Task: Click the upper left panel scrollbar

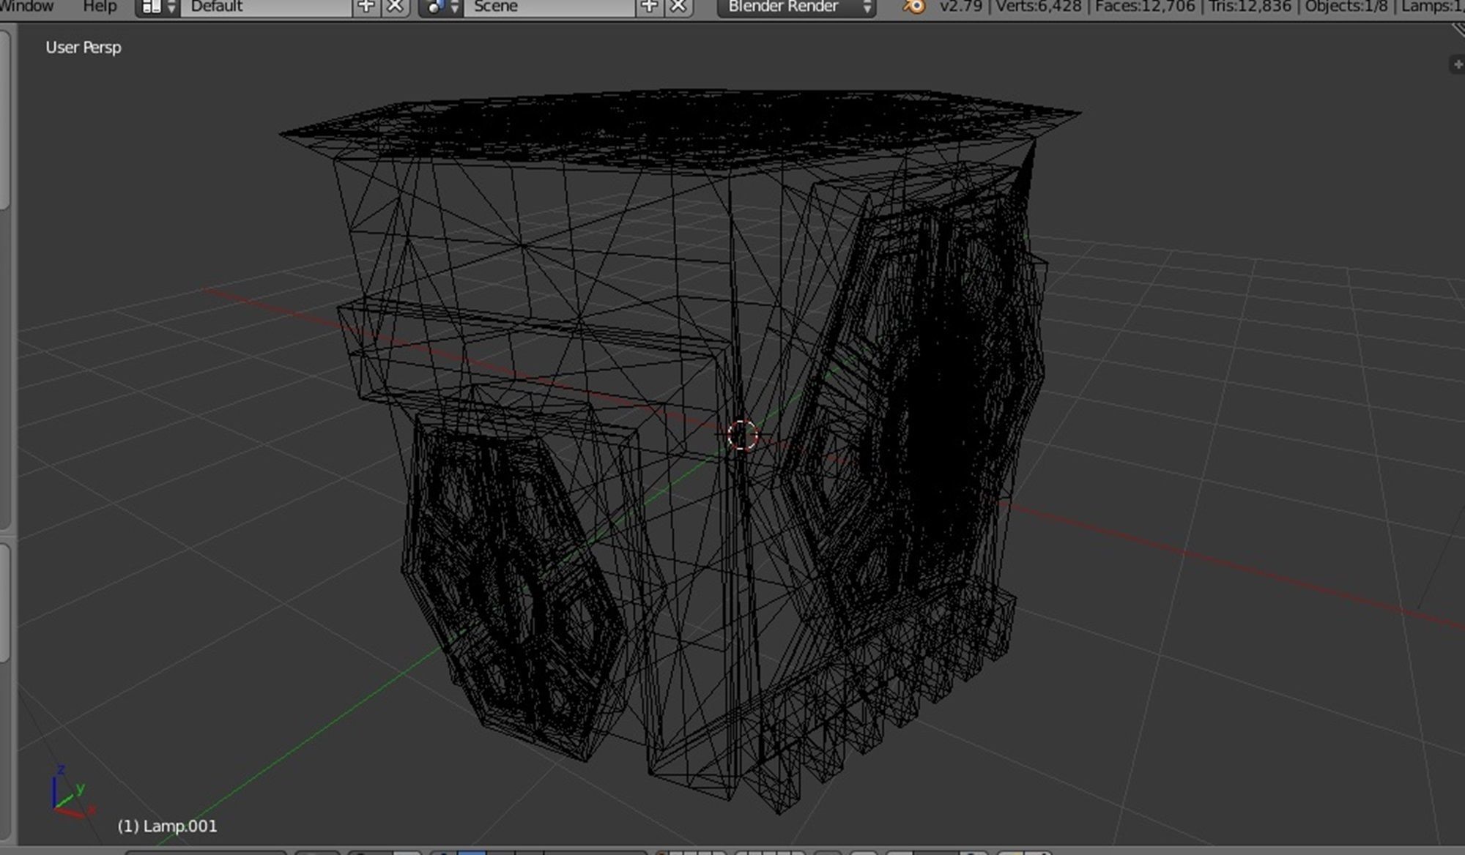Action: pyautogui.click(x=4, y=121)
